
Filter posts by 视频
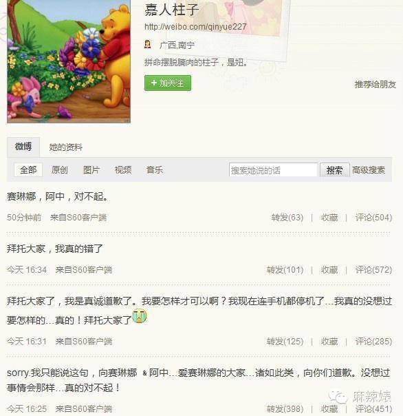coord(123,170)
